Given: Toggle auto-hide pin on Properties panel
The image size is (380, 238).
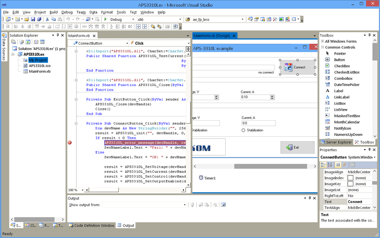Looking at the screenshot, I should 370,150.
